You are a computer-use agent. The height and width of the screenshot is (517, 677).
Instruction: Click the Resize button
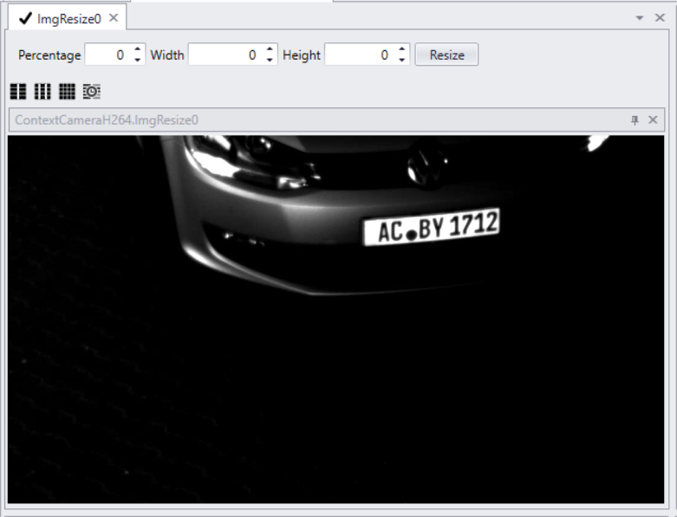pyautogui.click(x=446, y=55)
